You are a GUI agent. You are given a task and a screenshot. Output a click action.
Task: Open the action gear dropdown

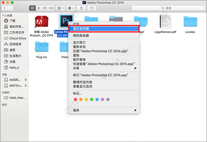[71, 8]
